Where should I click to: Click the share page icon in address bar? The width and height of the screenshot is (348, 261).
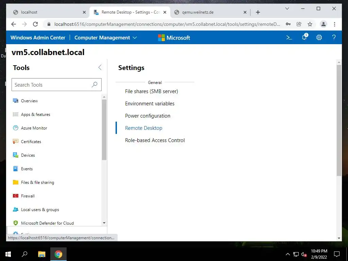pyautogui.click(x=299, y=24)
